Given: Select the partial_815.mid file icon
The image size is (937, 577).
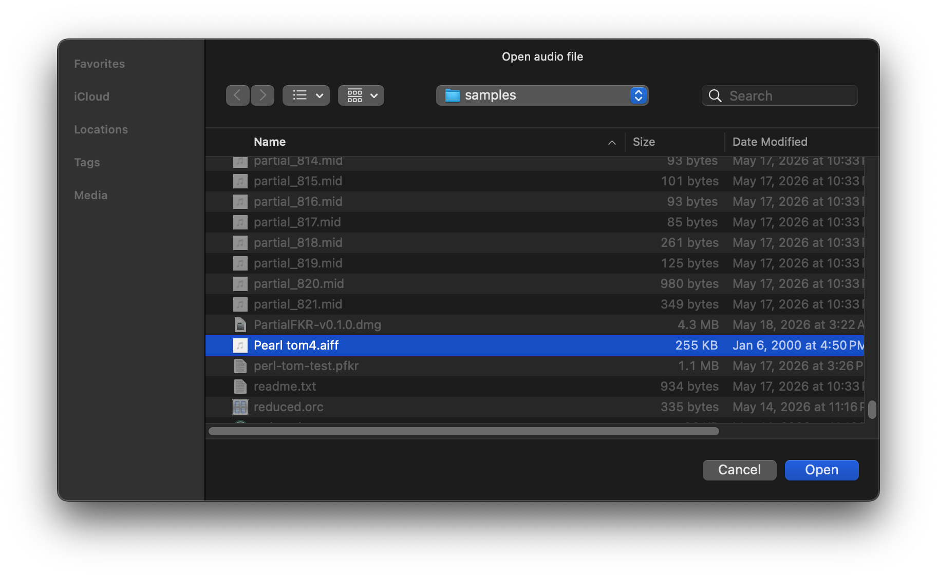Looking at the screenshot, I should 240,181.
